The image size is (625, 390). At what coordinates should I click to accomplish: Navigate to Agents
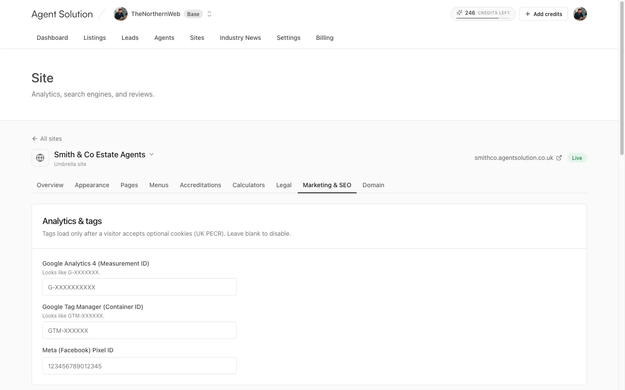(x=164, y=38)
